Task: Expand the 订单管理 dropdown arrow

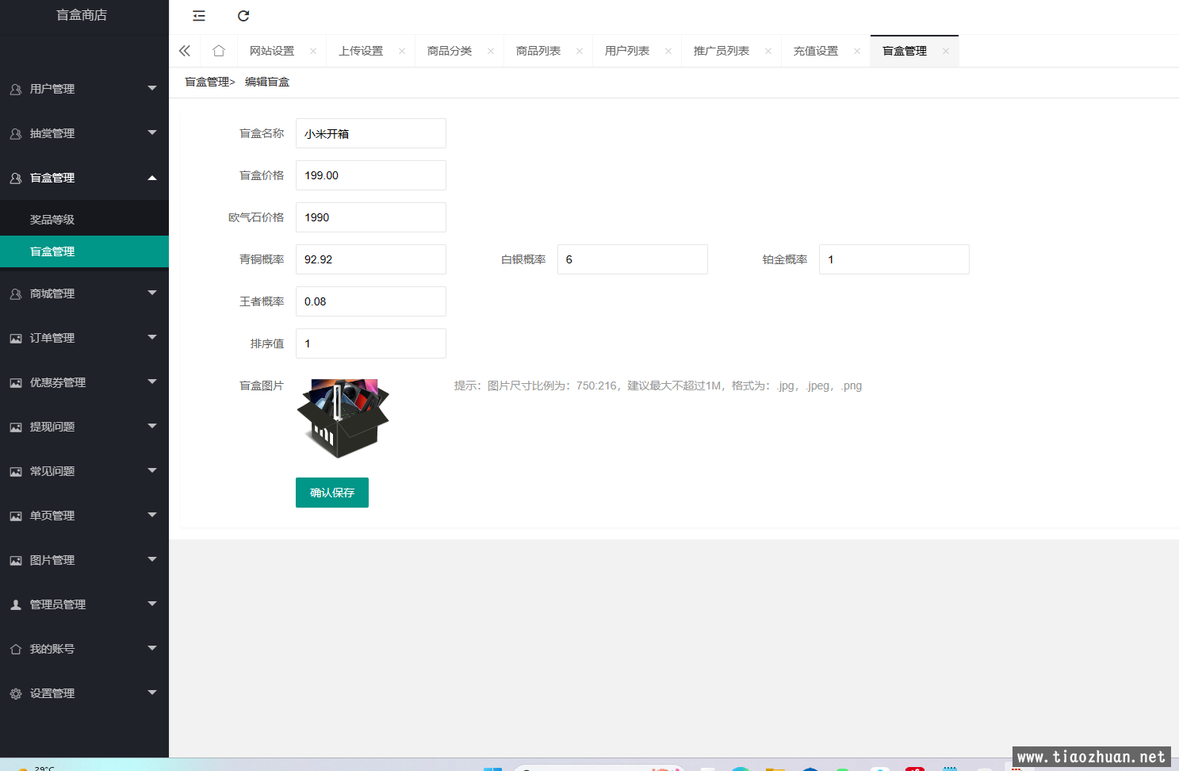Action: pos(152,338)
